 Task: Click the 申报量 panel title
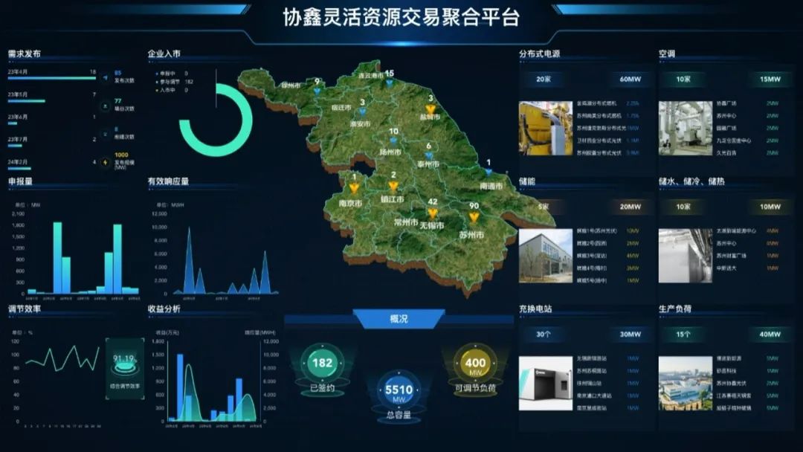20,181
